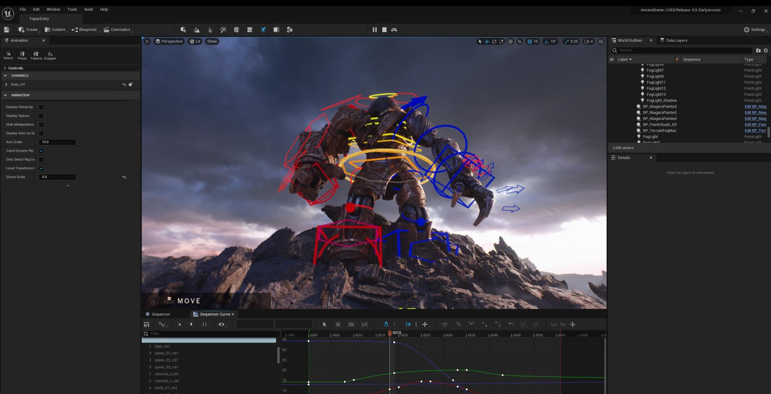Image resolution: width=771 pixels, height=394 pixels.
Task: Stop the play session
Action: (384, 30)
